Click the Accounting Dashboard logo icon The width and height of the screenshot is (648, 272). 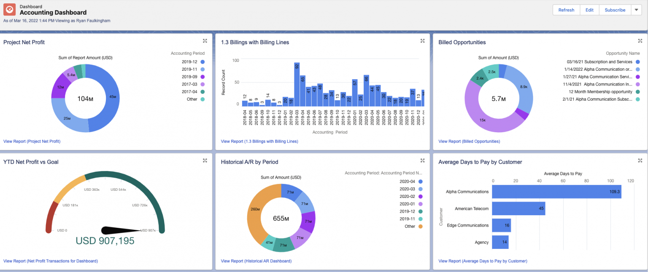(x=9, y=9)
